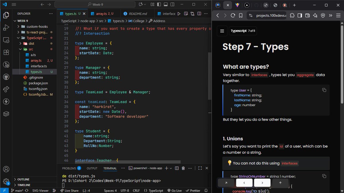
Task: Open the Explorer view in the activity bar
Action: pos(6,15)
